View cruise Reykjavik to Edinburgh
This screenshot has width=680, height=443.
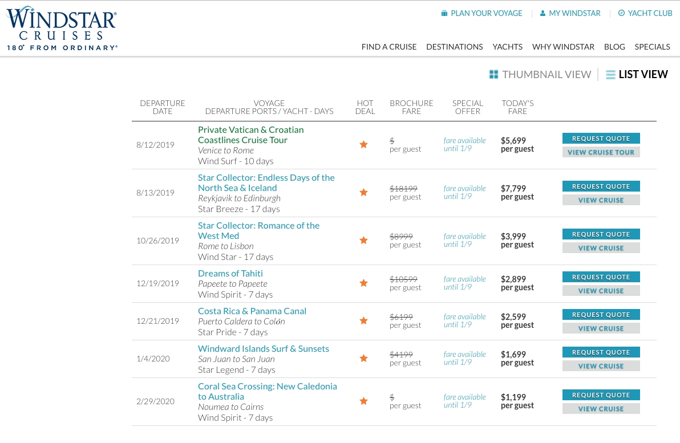[601, 200]
